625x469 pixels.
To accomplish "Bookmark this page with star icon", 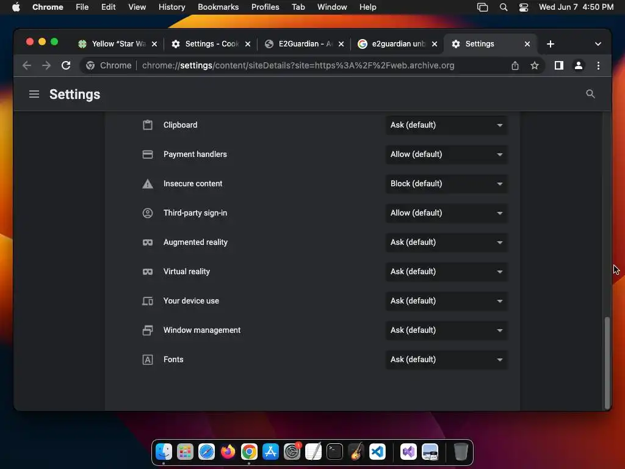I will pos(535,65).
